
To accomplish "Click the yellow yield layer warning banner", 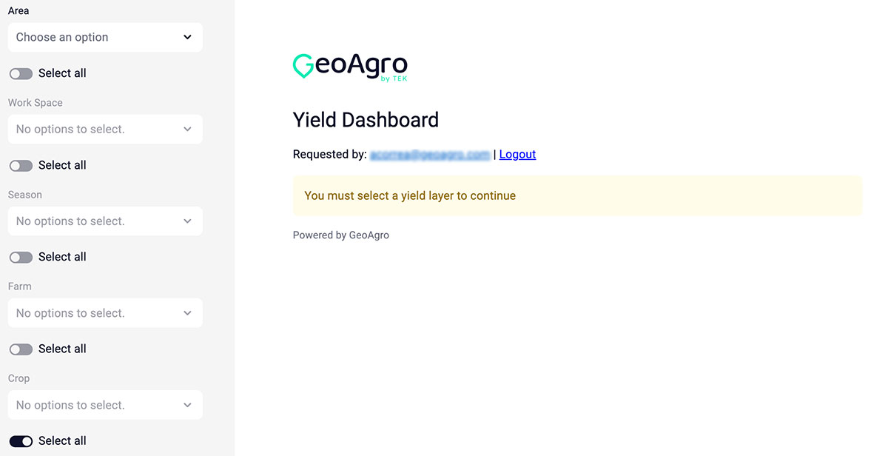I will (577, 195).
